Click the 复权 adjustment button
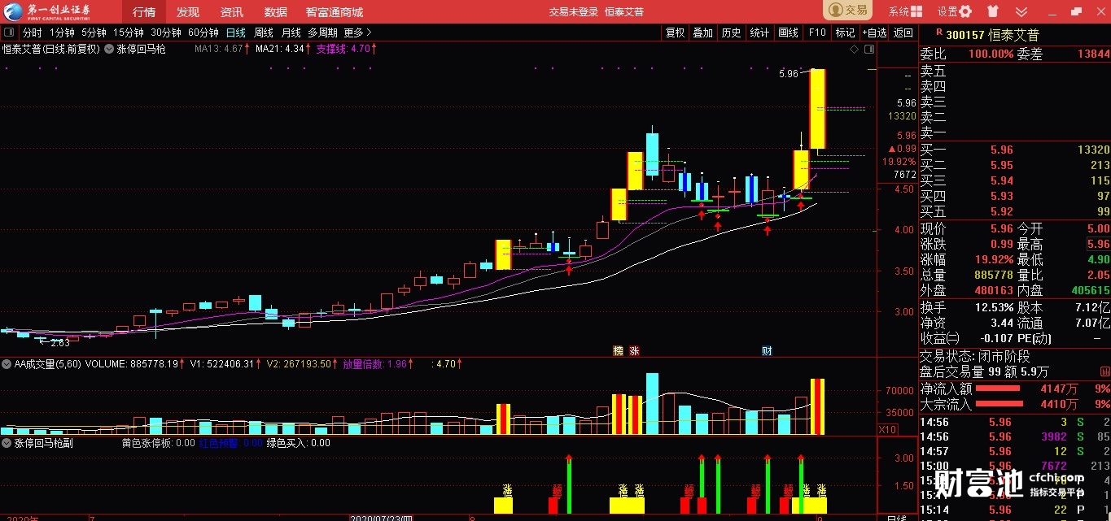Viewport: 1111px width, 521px height. coord(676,33)
